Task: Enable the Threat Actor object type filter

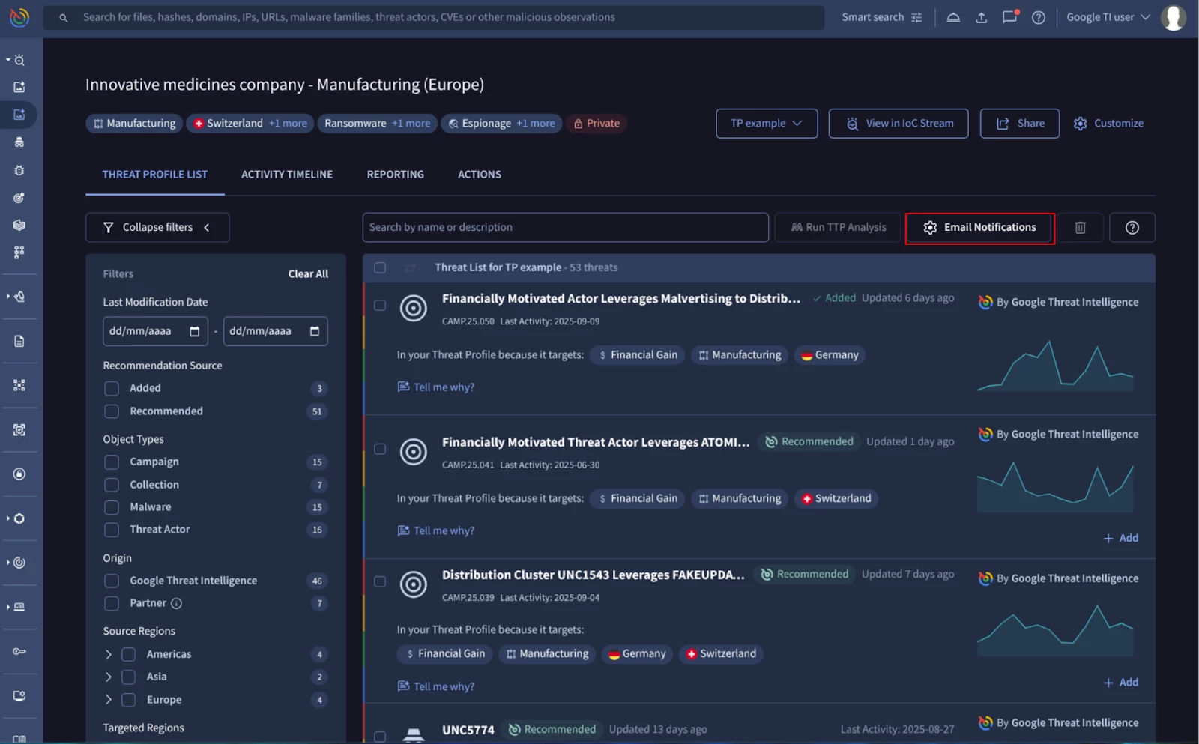Action: pyautogui.click(x=112, y=530)
